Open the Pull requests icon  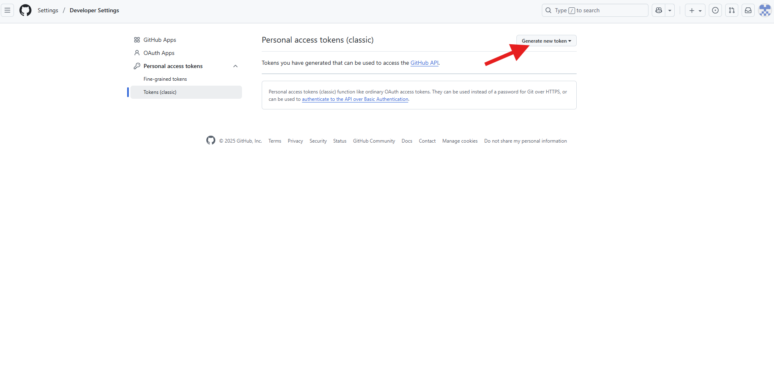point(732,10)
